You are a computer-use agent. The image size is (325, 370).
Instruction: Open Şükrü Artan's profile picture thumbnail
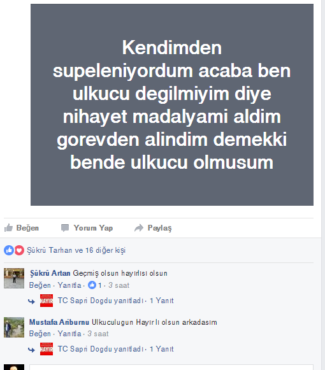pyautogui.click(x=14, y=278)
